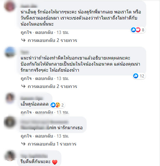
Task: Click the care emoji reaction with count 2
Action: coord(58,105)
